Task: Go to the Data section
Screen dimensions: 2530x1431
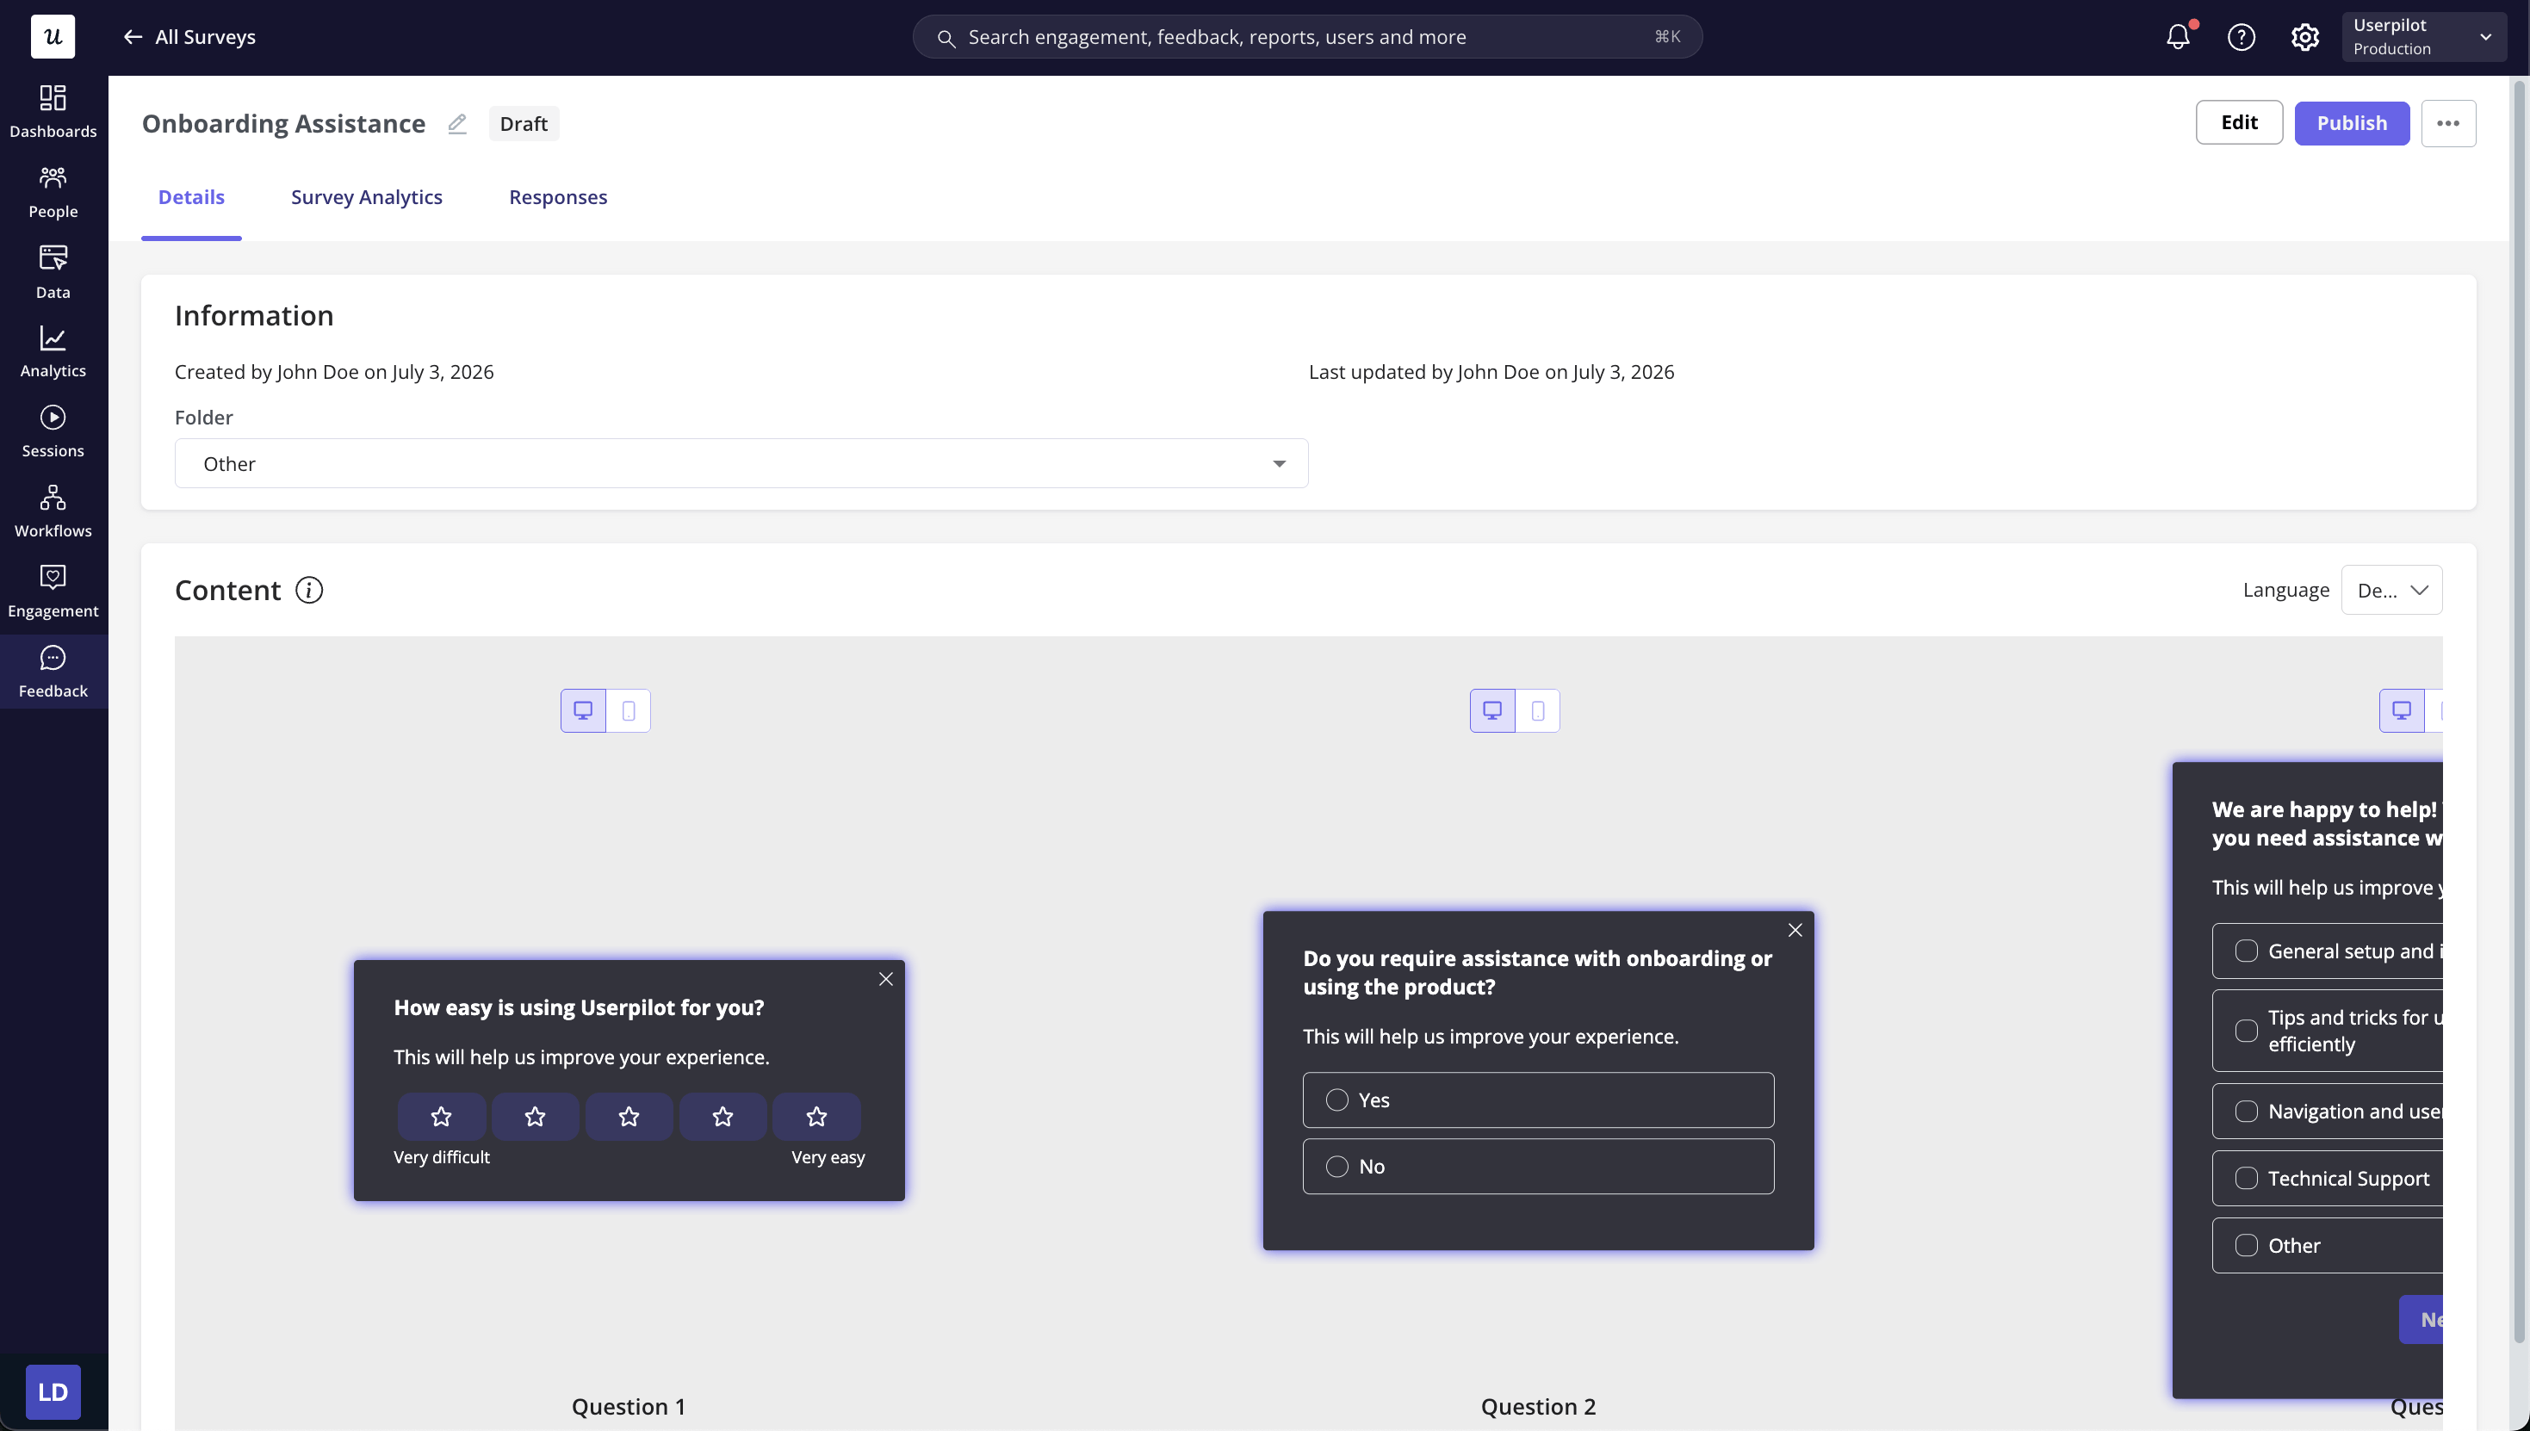Action: (53, 273)
